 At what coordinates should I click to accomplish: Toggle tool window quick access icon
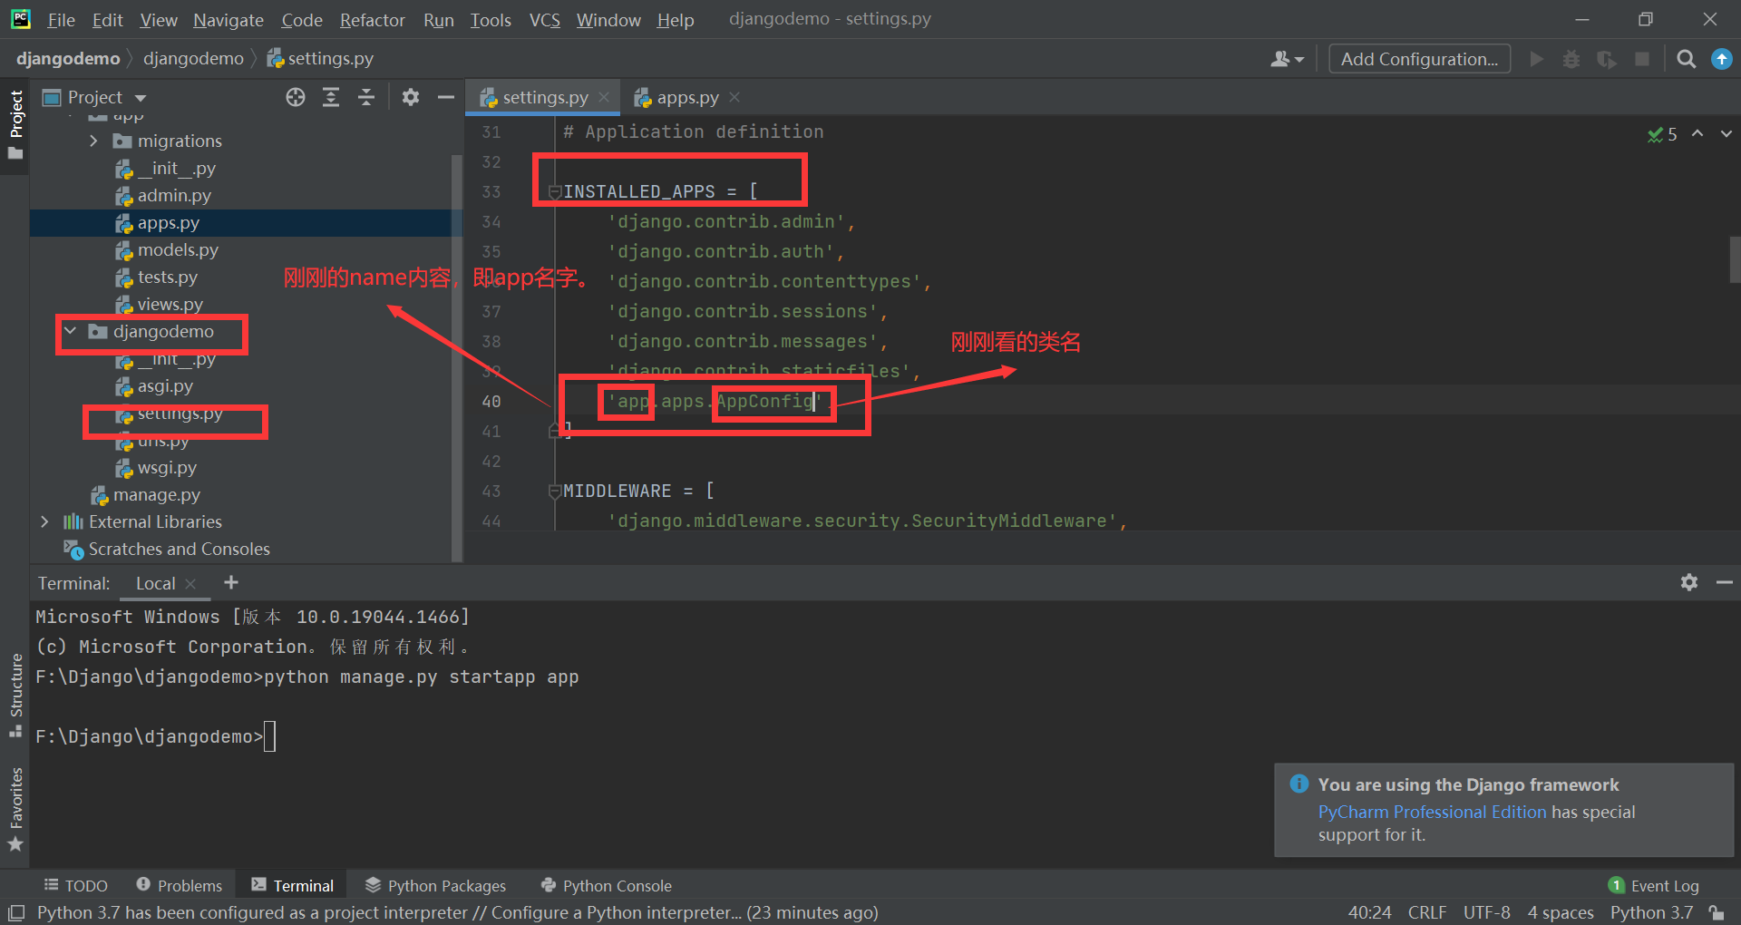[x=16, y=912]
